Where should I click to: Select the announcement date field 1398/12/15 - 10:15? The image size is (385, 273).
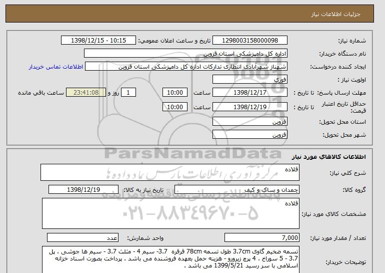(x=98, y=41)
